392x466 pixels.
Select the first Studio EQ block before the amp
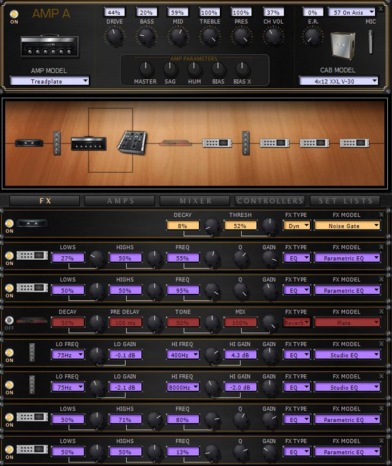click(x=57, y=143)
